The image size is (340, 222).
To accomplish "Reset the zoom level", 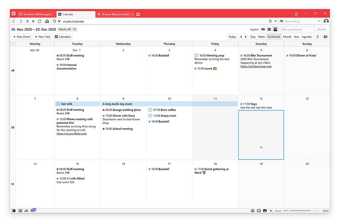I will coord(278,211).
